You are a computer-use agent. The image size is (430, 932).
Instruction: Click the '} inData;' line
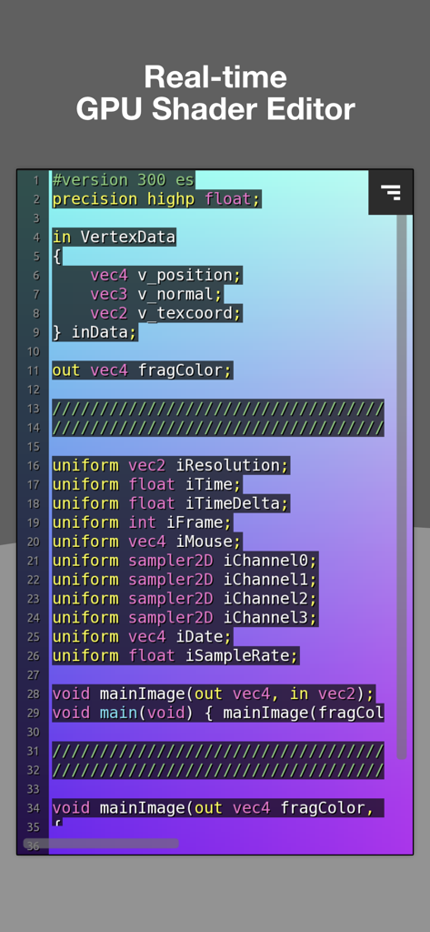pyautogui.click(x=95, y=332)
